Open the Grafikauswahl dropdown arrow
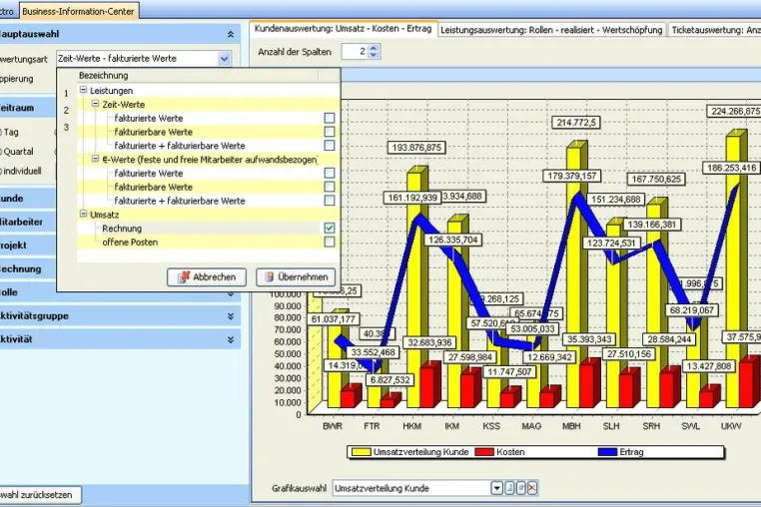Screen dimensions: 761x507 [496, 488]
